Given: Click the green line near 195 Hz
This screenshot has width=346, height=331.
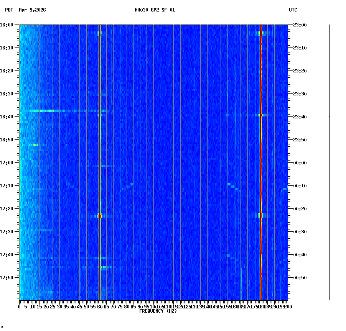Looking at the screenshot, I should point(281,153).
